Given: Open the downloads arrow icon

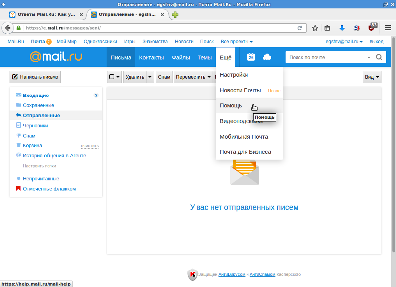Looking at the screenshot, I should point(342,28).
